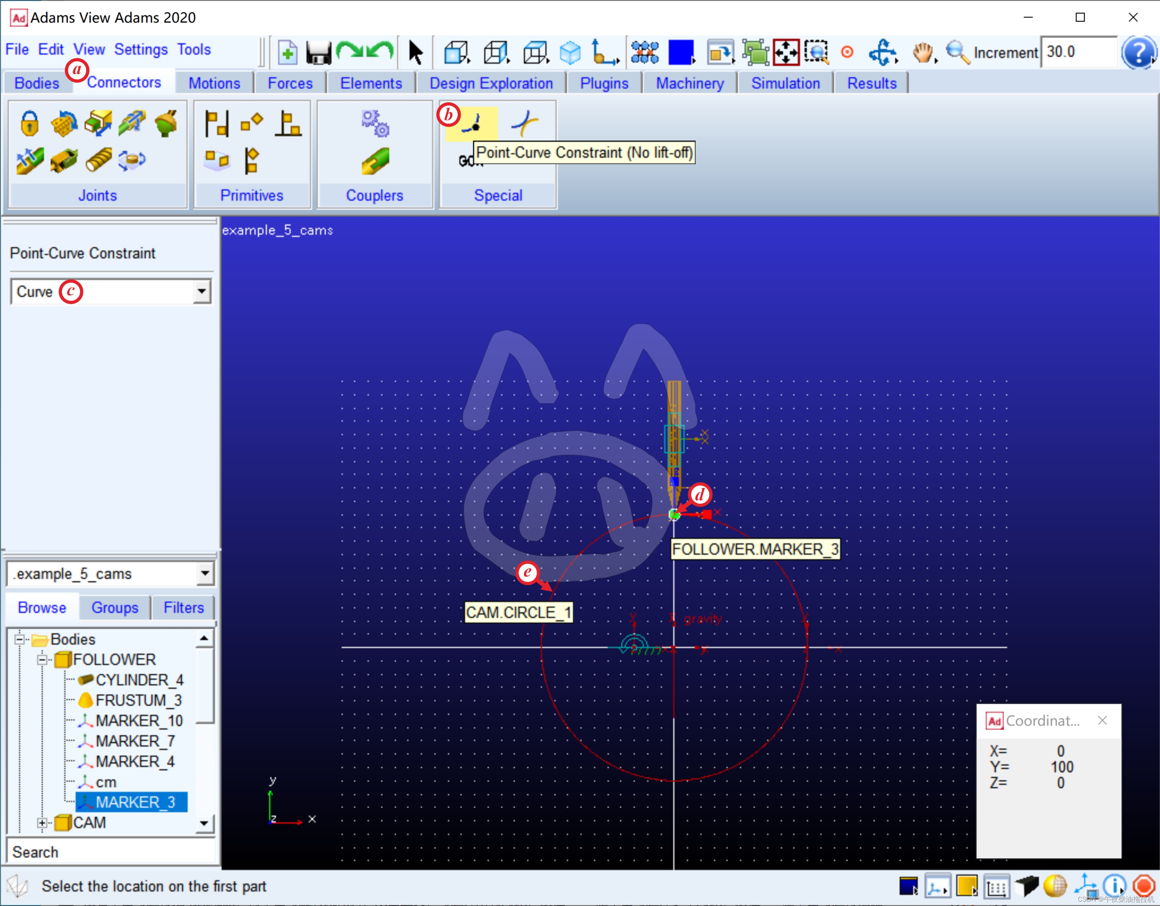Collapse the FOLLOWER tree node
1160x906 pixels.
pos(42,660)
